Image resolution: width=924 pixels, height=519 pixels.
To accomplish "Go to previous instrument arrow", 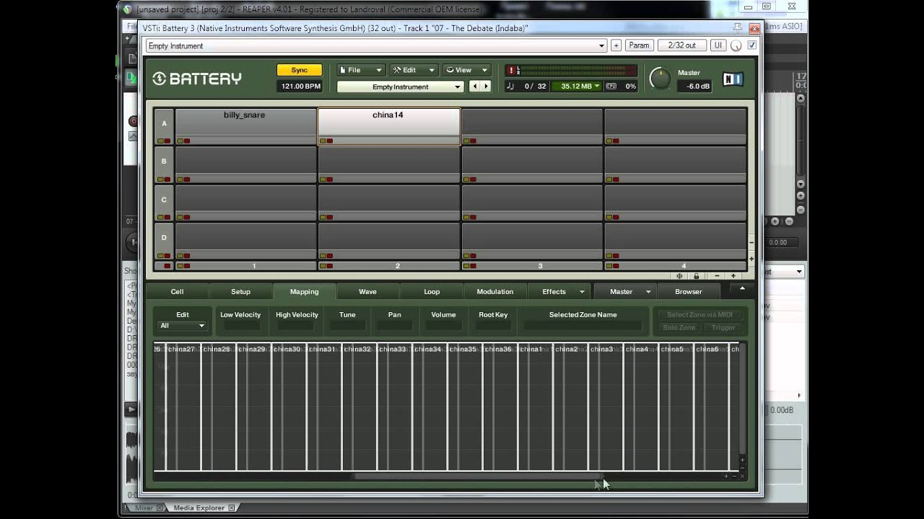I will (x=474, y=86).
